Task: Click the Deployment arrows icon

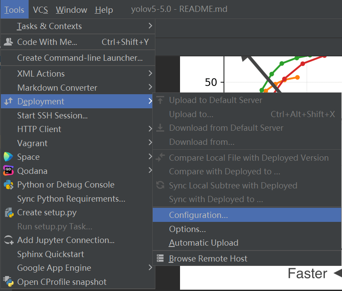Action: point(8,101)
